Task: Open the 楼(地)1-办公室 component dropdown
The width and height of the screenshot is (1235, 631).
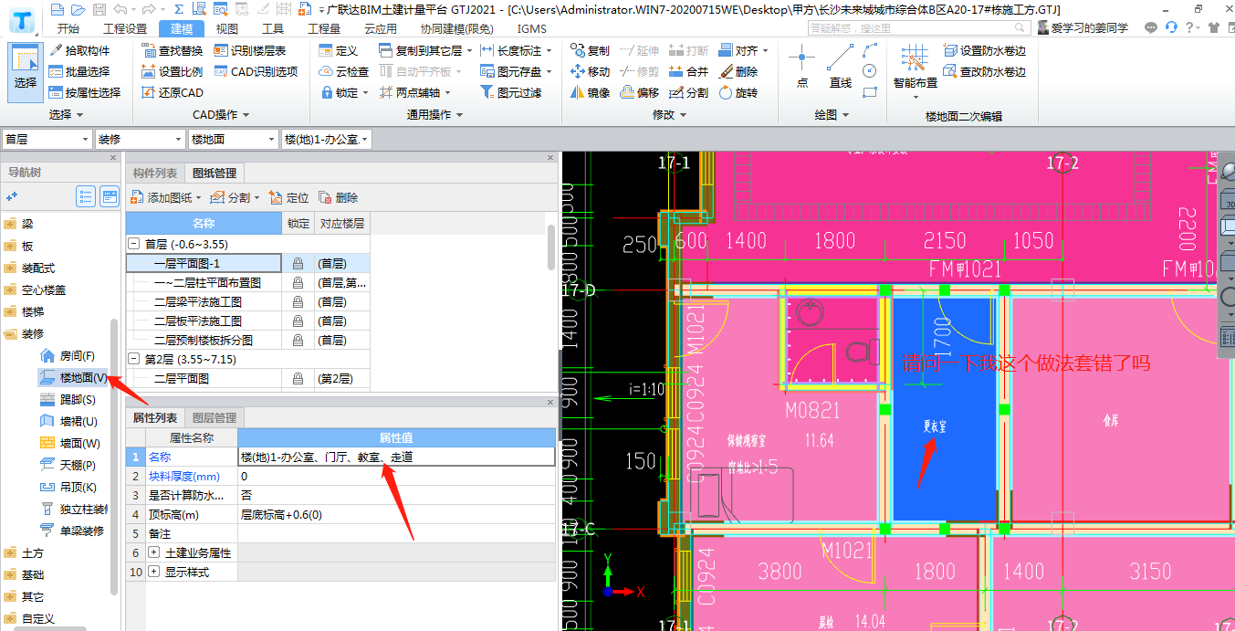Action: (327, 139)
